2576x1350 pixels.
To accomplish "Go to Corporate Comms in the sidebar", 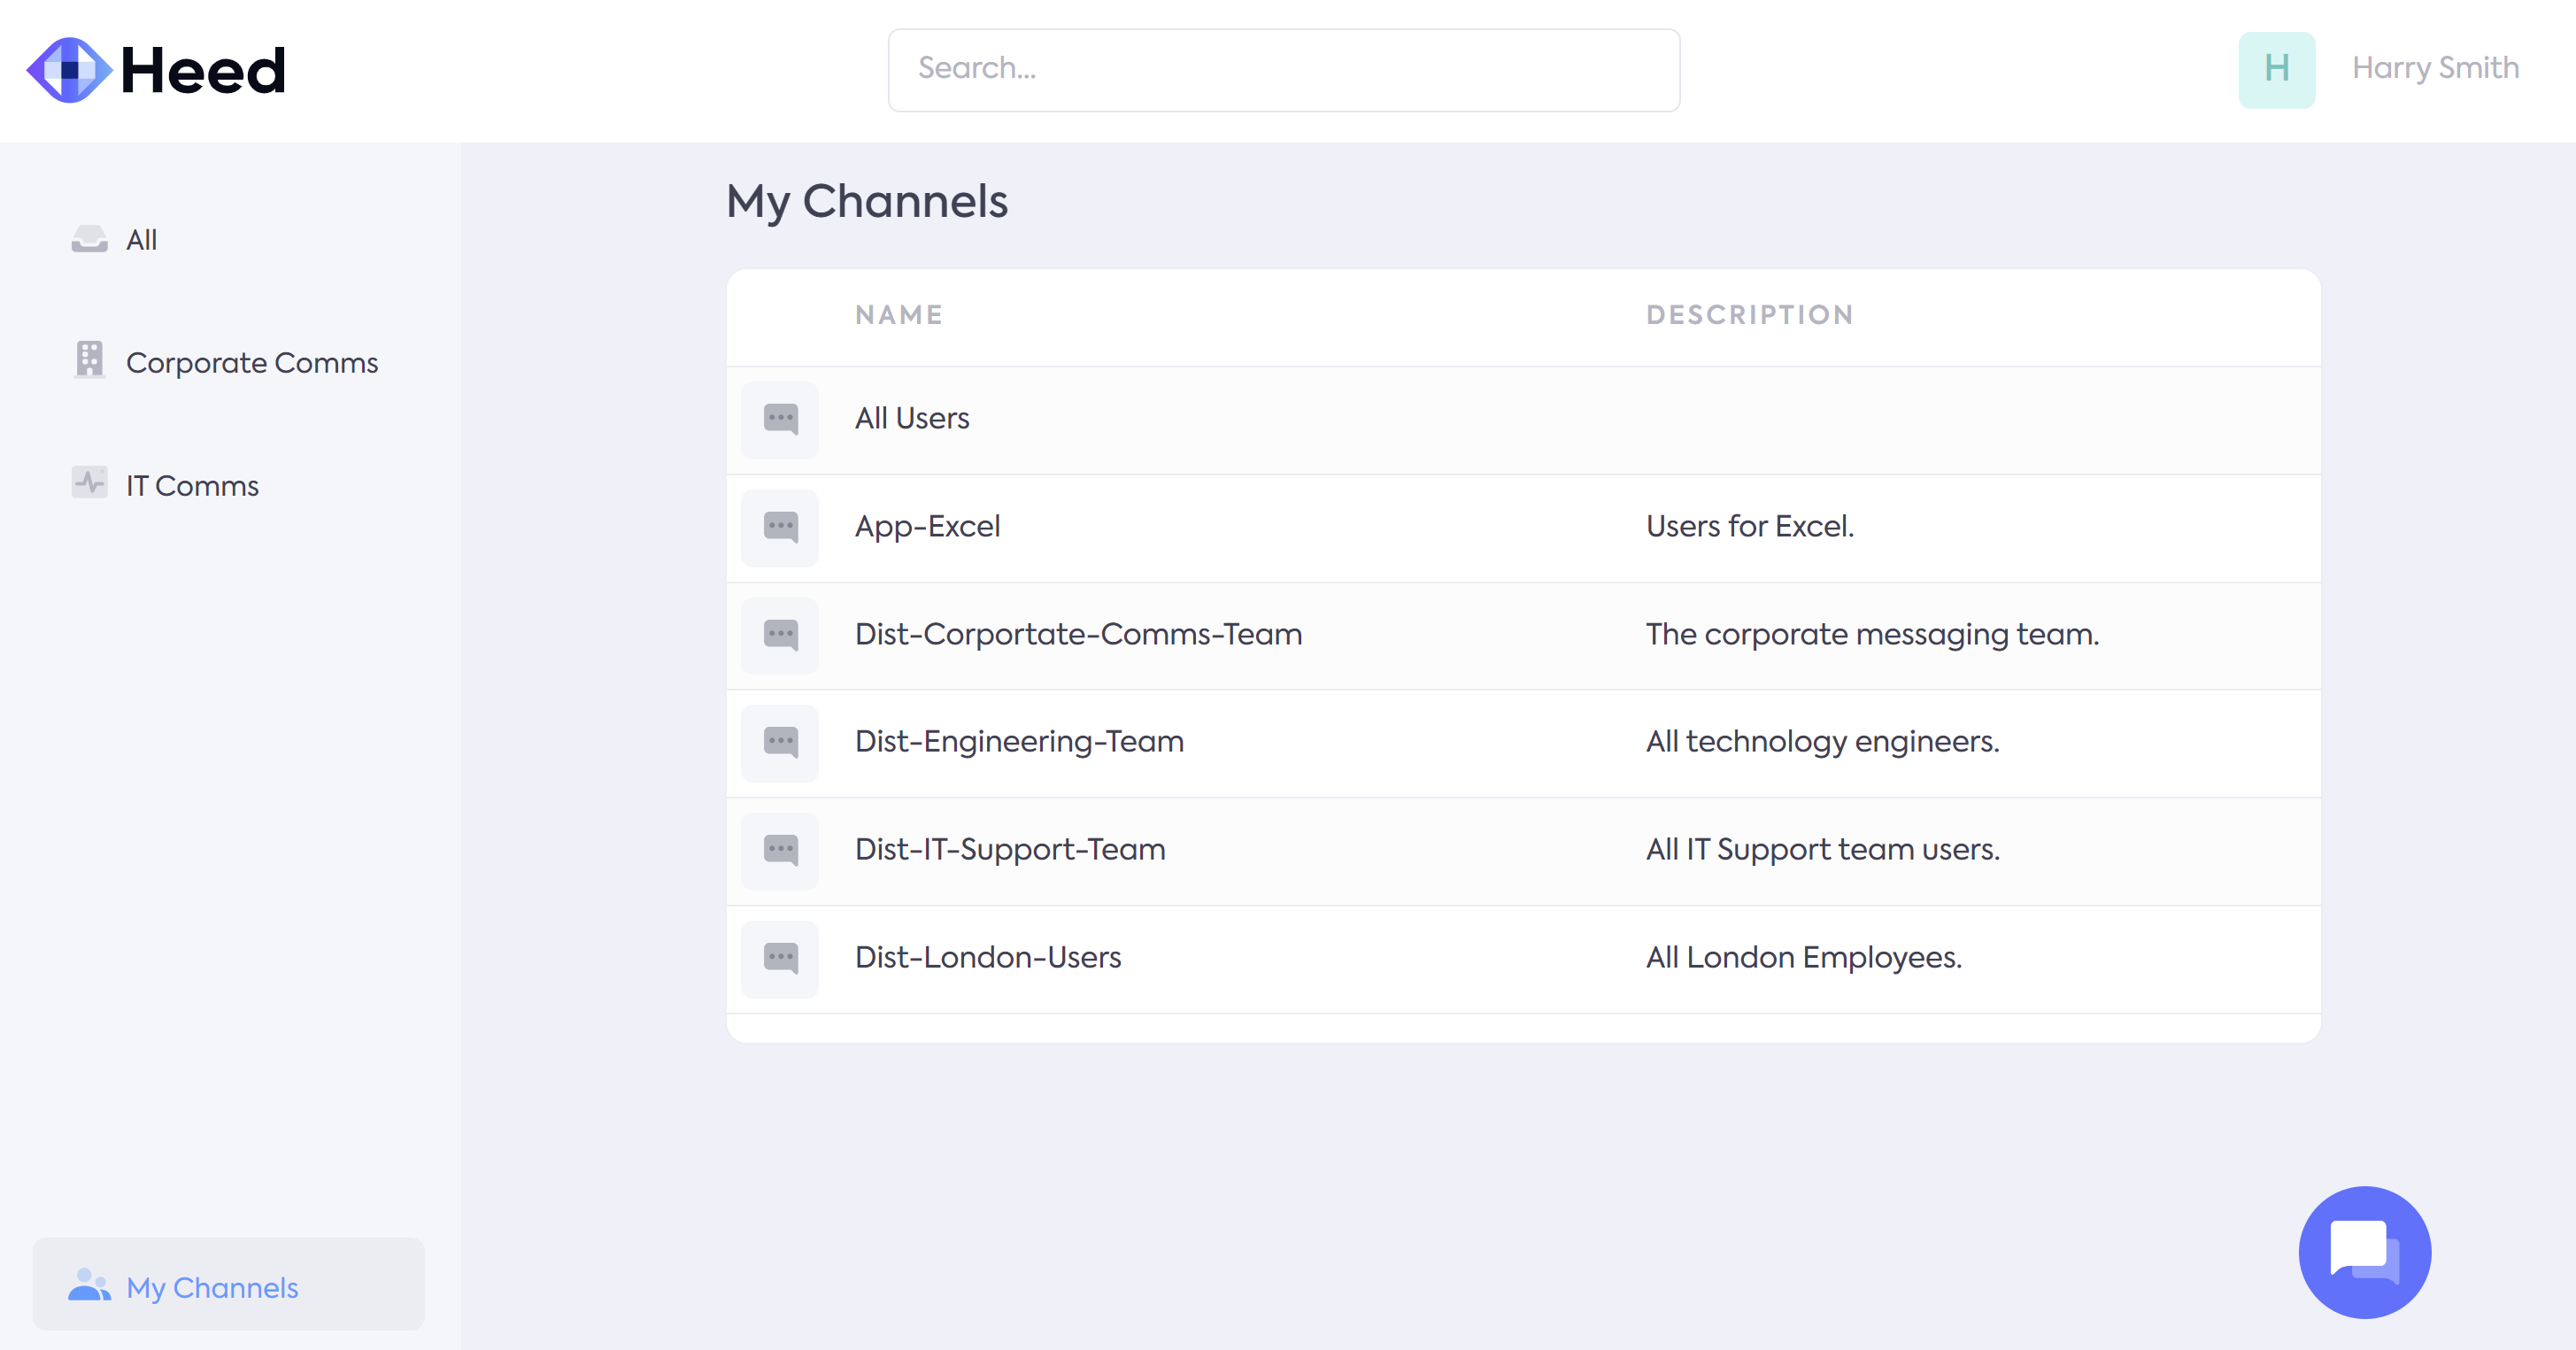I will 252,362.
